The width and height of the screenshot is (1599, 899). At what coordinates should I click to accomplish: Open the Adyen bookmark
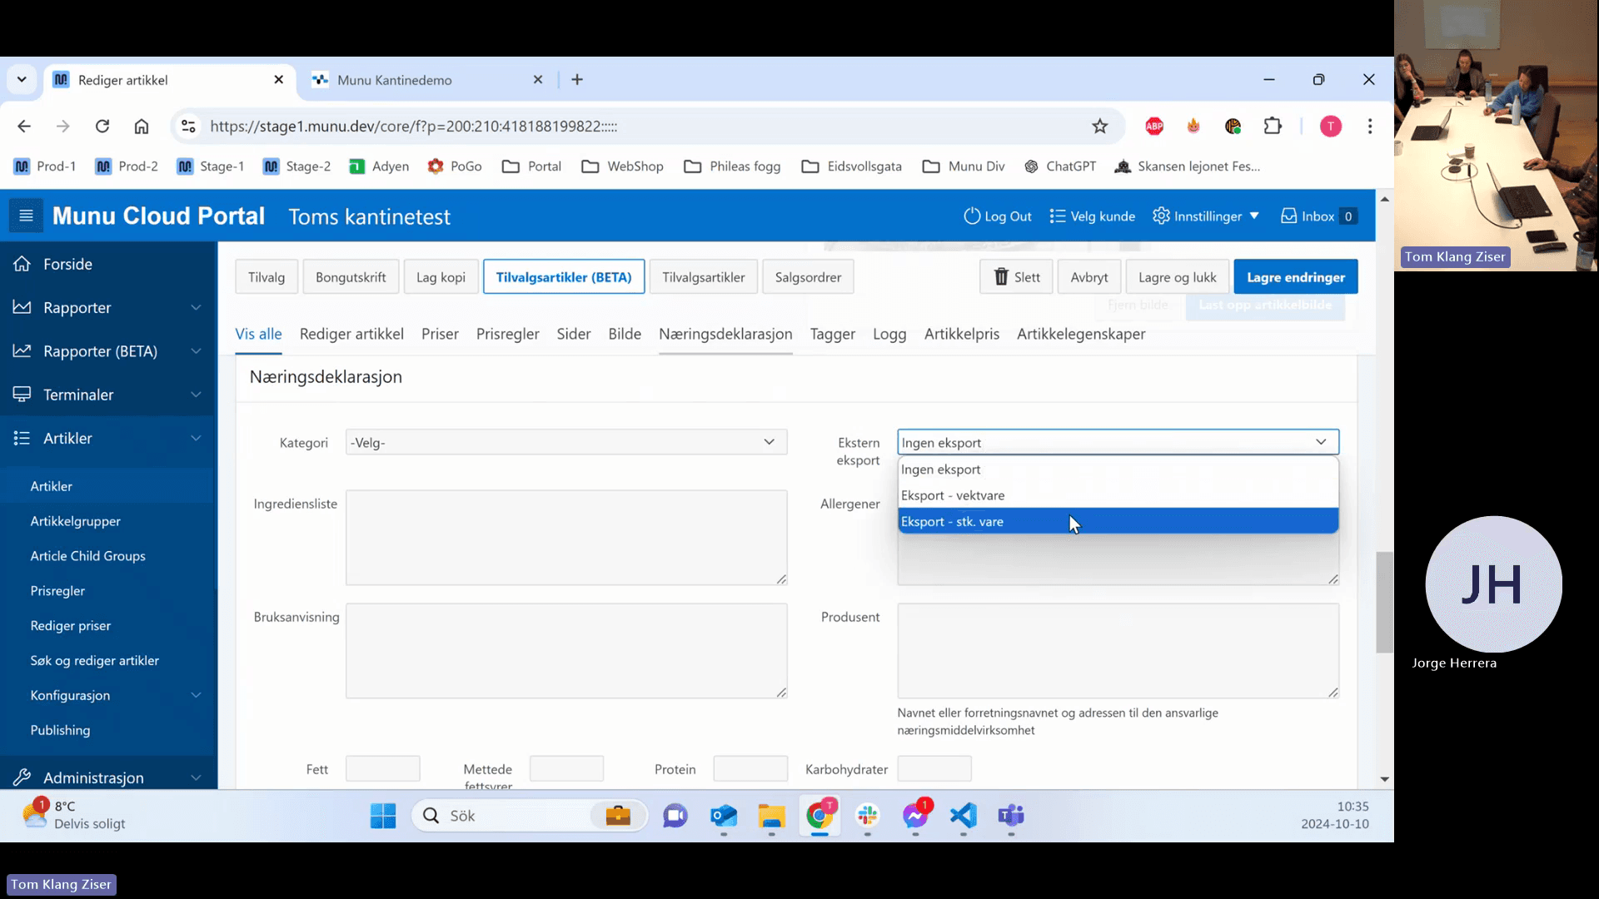(379, 166)
